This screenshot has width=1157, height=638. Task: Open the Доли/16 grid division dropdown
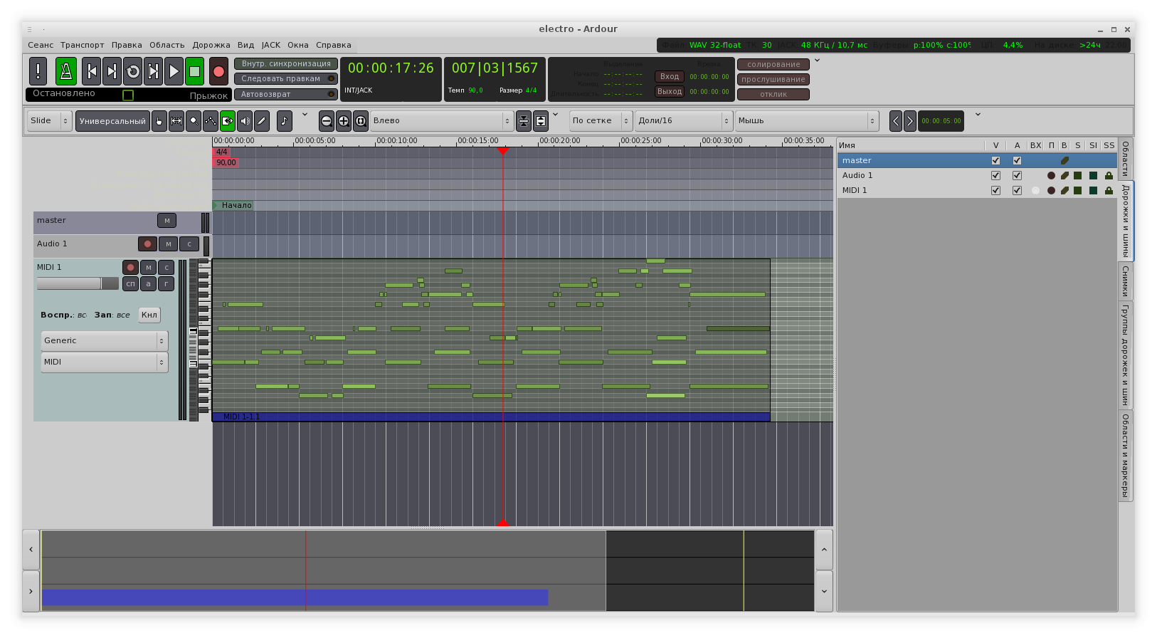click(x=683, y=121)
